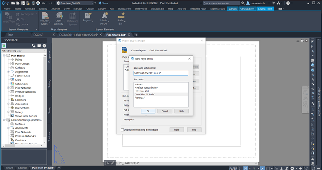The width and height of the screenshot is (322, 170).
Task: Open the Roadway_Civil3D workspace dropdown
Action: 75,3
